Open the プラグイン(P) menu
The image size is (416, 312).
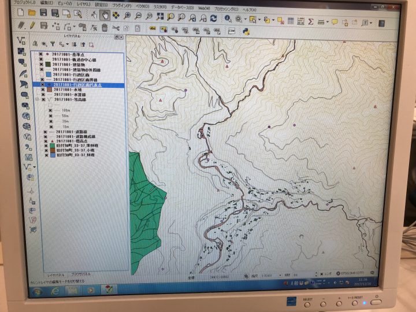pos(121,5)
